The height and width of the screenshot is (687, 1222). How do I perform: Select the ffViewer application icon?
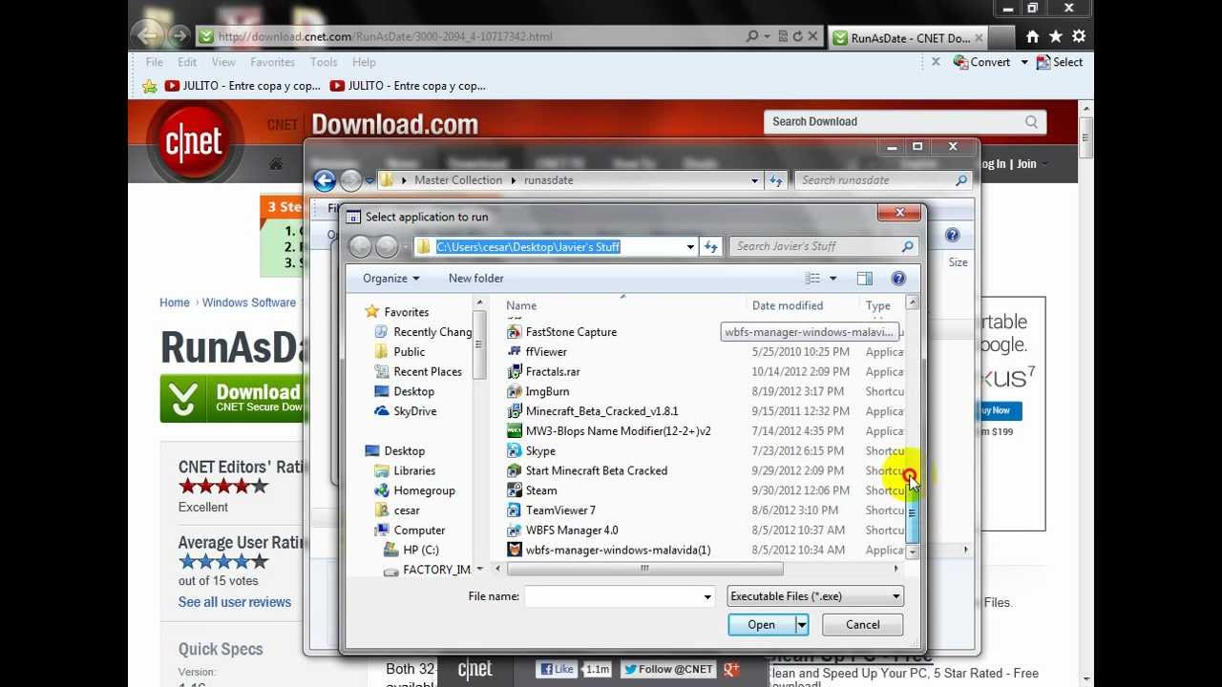[515, 352]
